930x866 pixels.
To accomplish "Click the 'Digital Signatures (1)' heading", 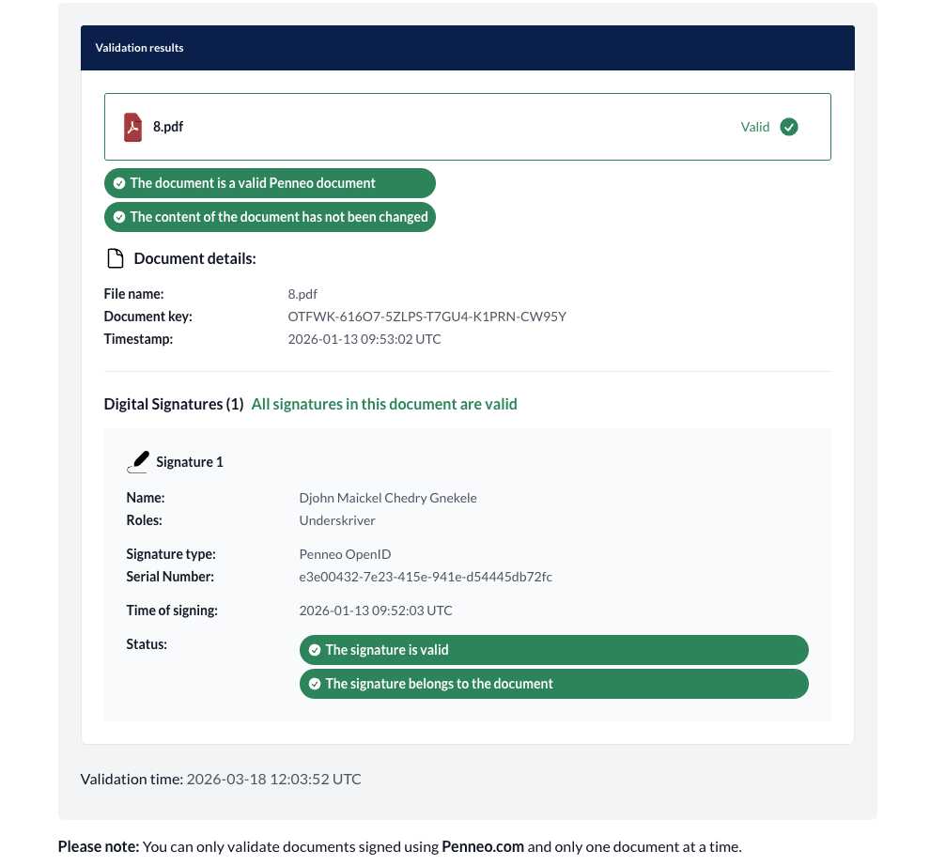I will (174, 405).
